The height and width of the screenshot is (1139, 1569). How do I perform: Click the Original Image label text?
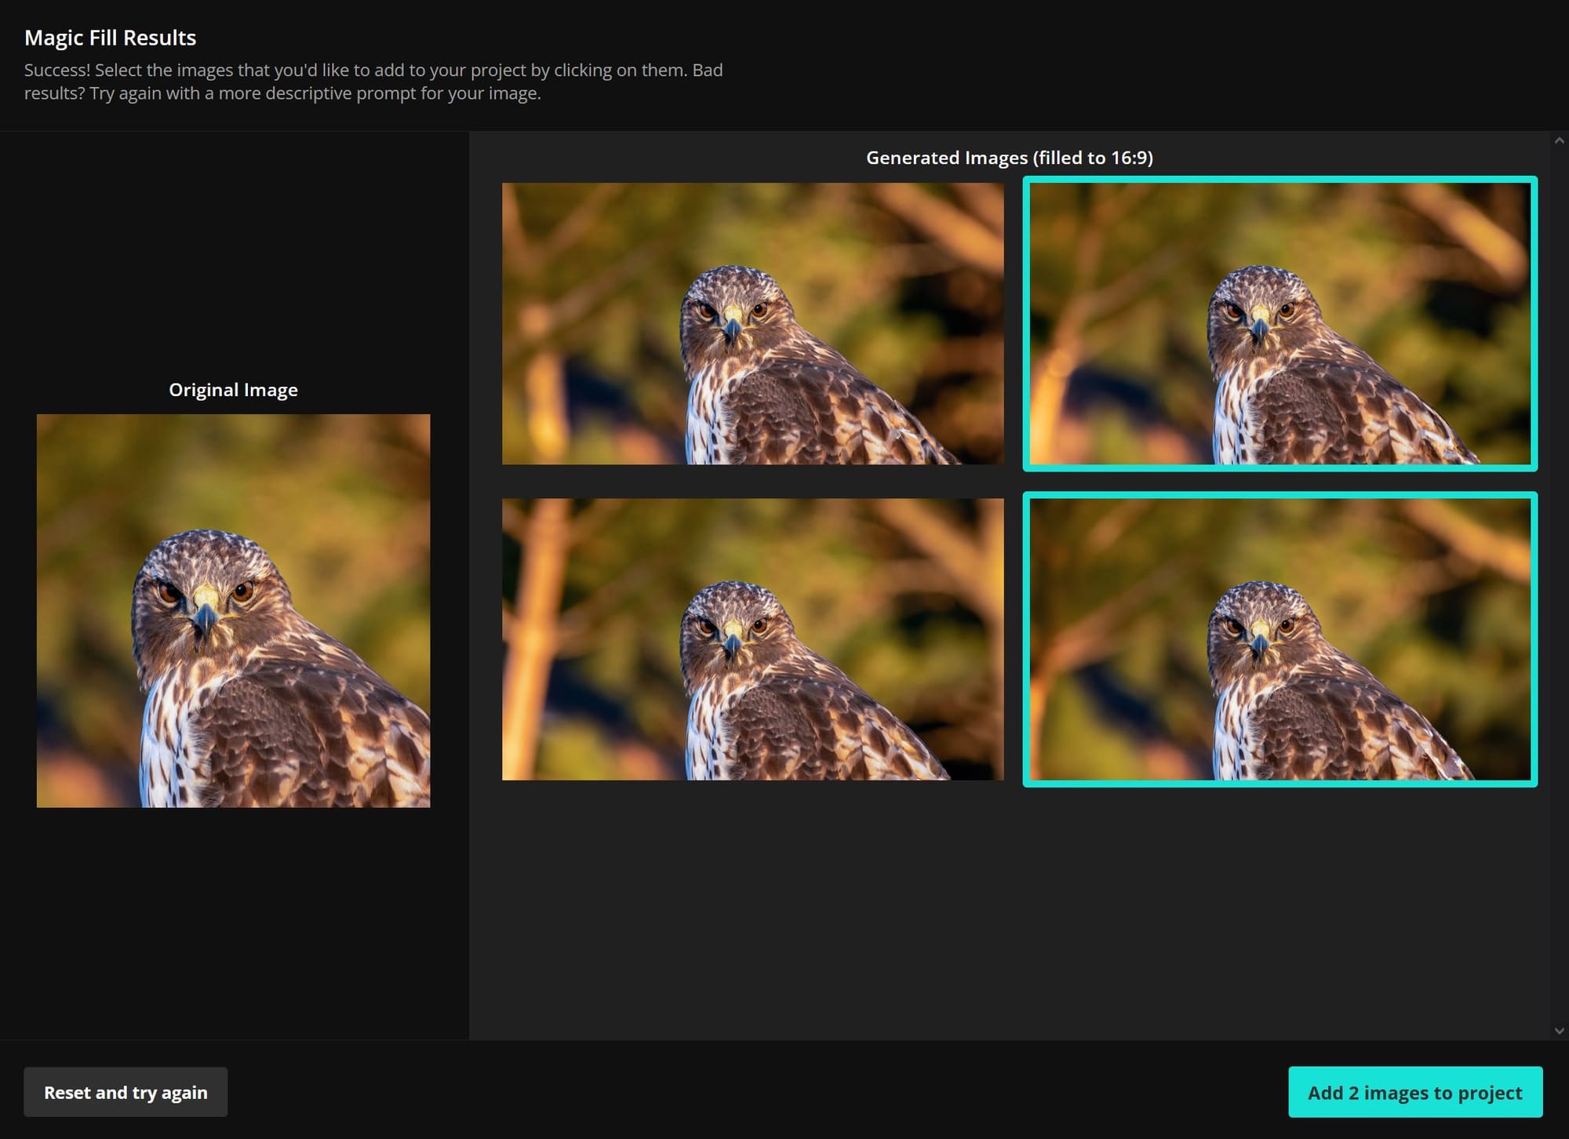click(x=233, y=390)
